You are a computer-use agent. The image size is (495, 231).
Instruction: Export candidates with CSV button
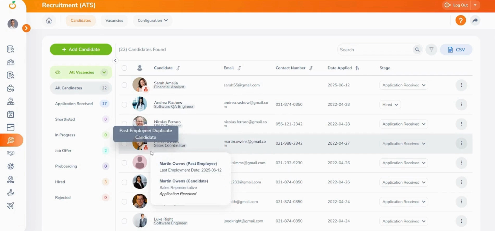click(456, 50)
